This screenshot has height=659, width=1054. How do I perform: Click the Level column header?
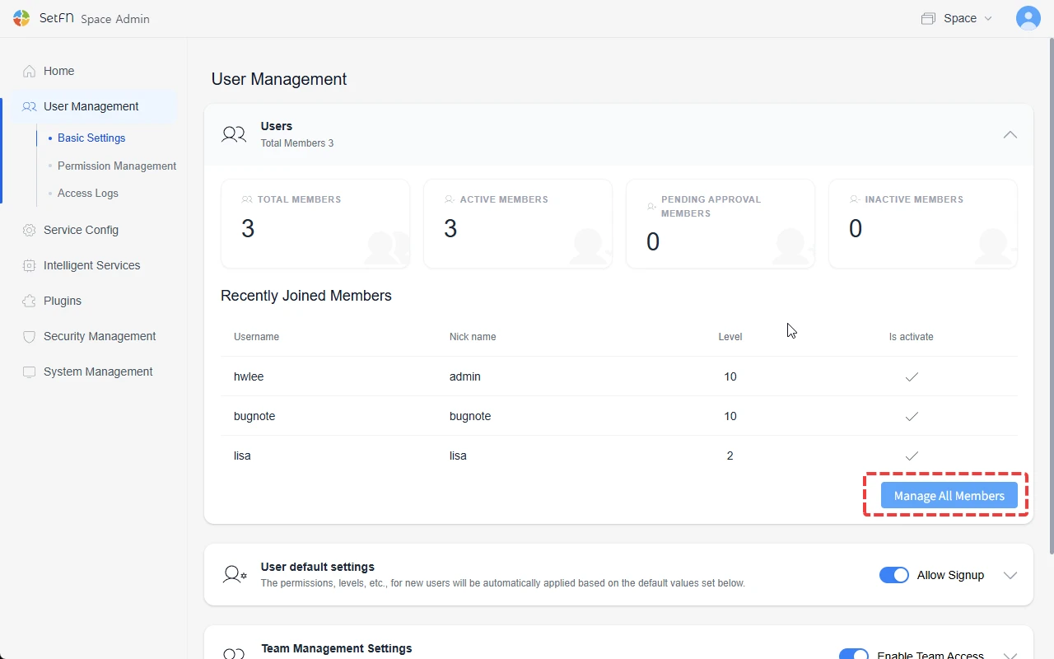730,337
